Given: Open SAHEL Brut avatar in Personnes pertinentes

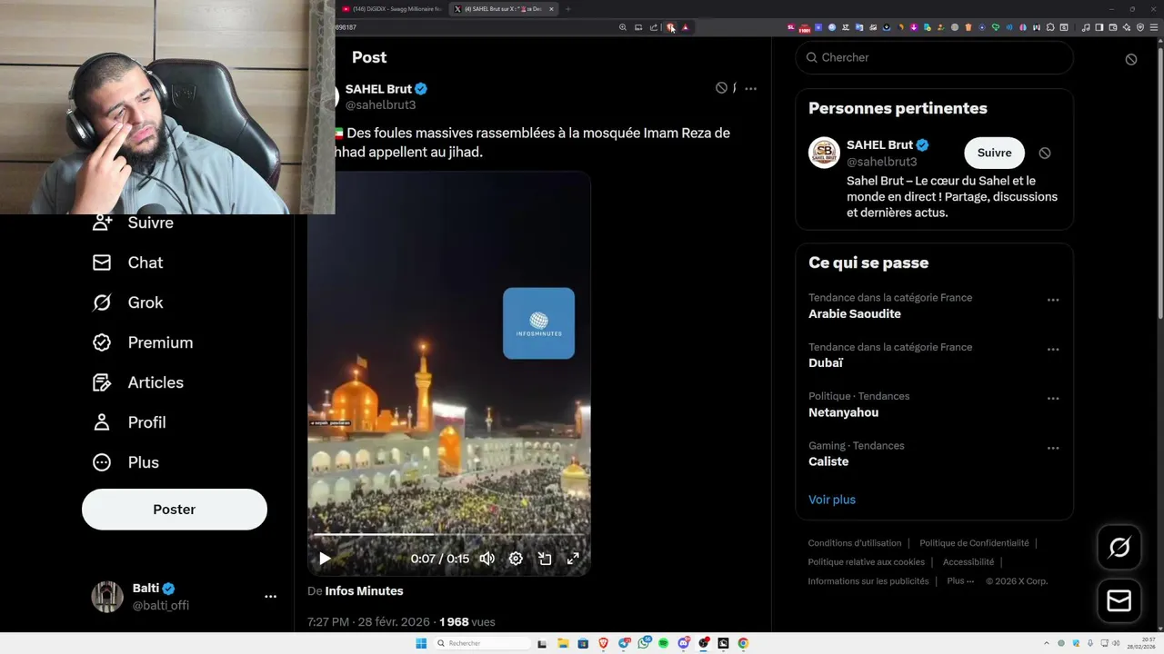Looking at the screenshot, I should tap(824, 153).
